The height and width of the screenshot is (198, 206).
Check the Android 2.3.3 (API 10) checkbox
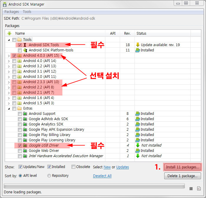14,82
